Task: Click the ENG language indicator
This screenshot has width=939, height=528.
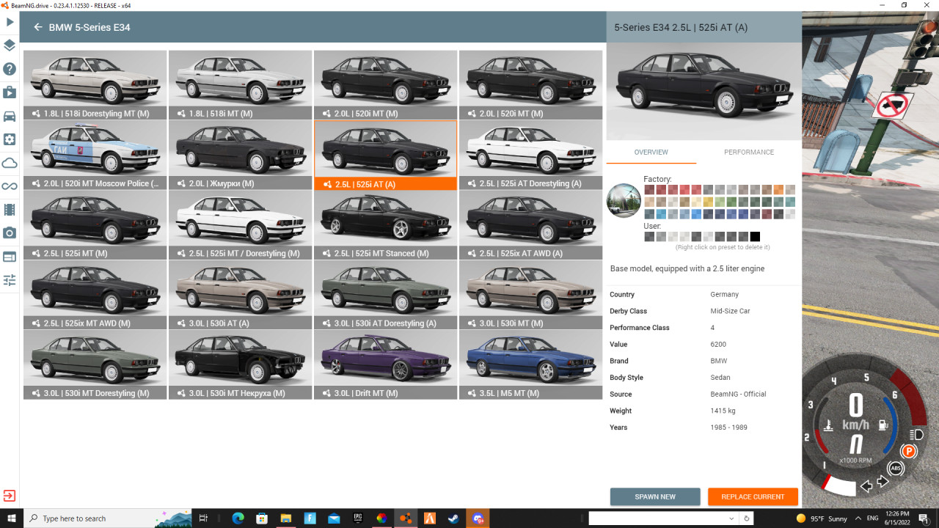Action: pos(873,518)
